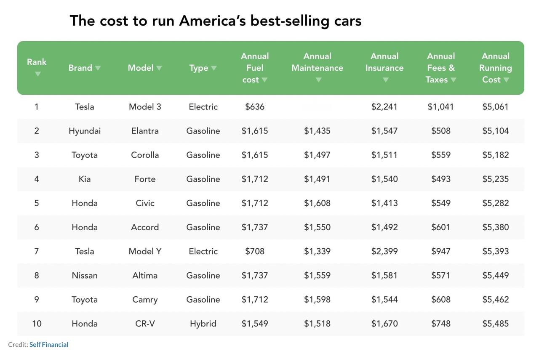Select the Model Y cell
Screen dimensions: 539x359
145,251
